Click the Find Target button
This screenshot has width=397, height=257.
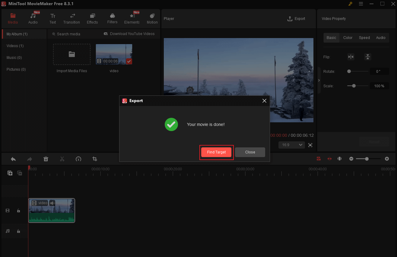tap(216, 152)
